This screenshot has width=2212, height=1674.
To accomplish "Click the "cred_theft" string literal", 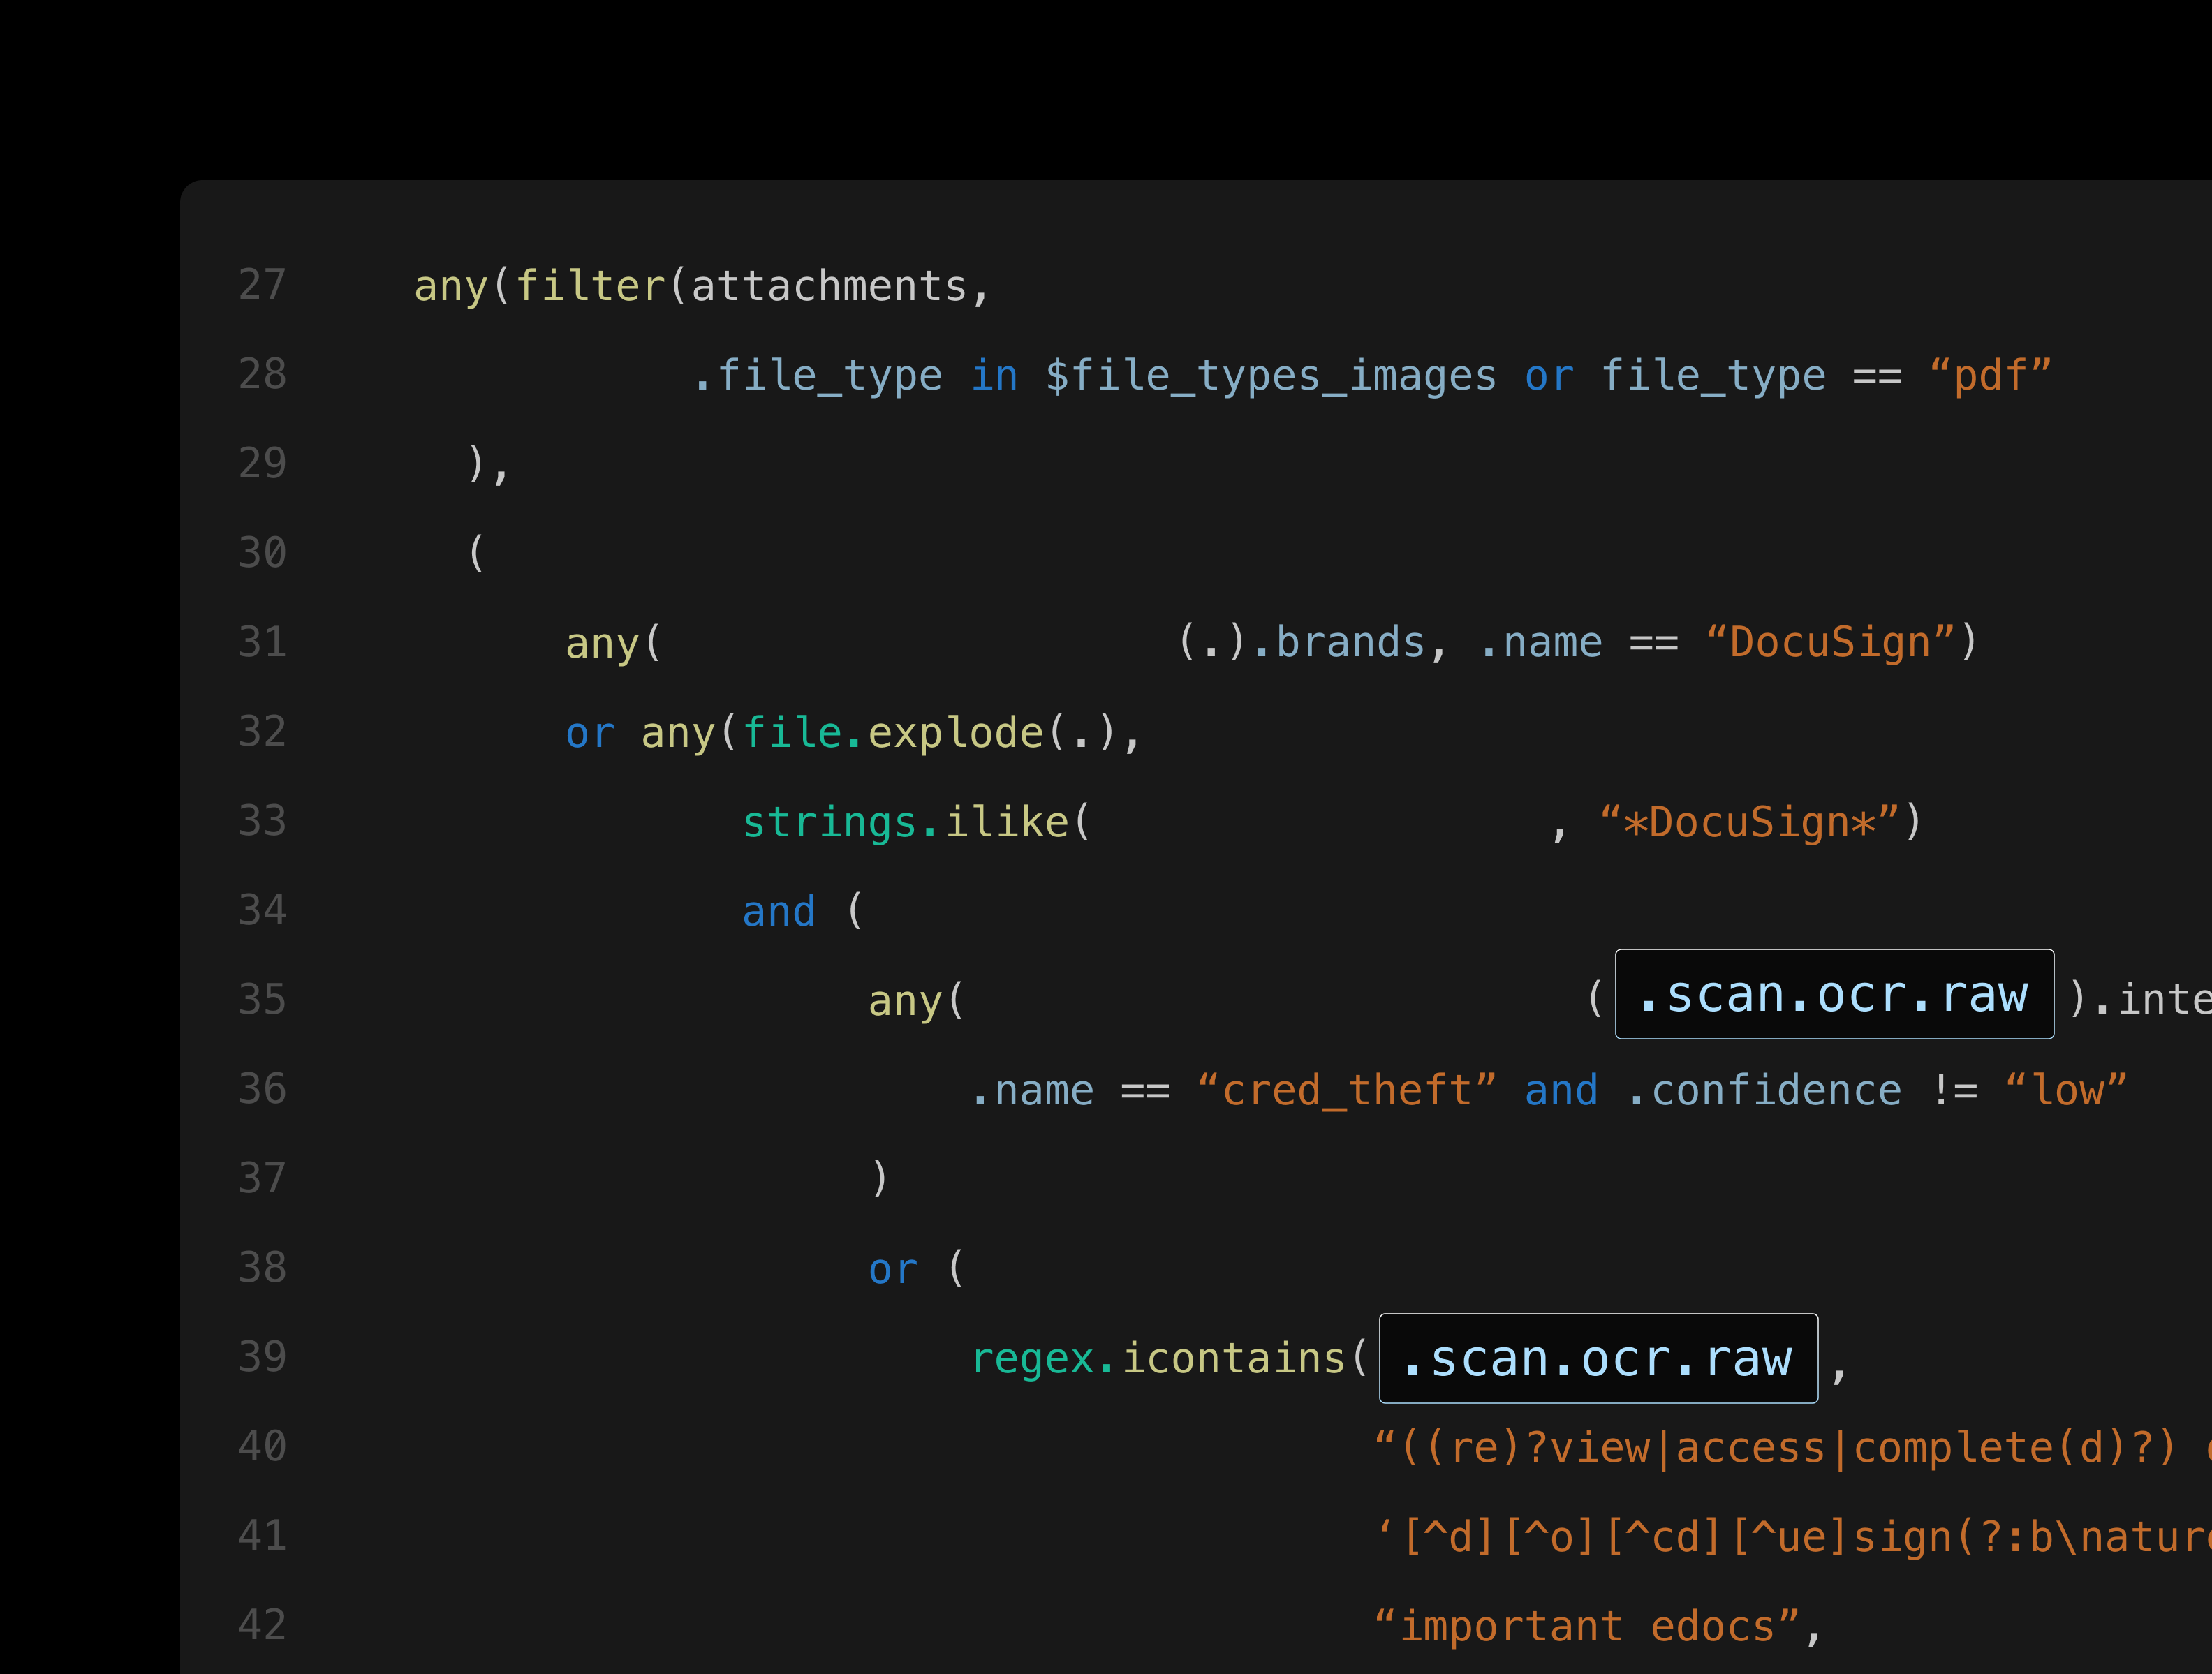I will pos(1346,1090).
